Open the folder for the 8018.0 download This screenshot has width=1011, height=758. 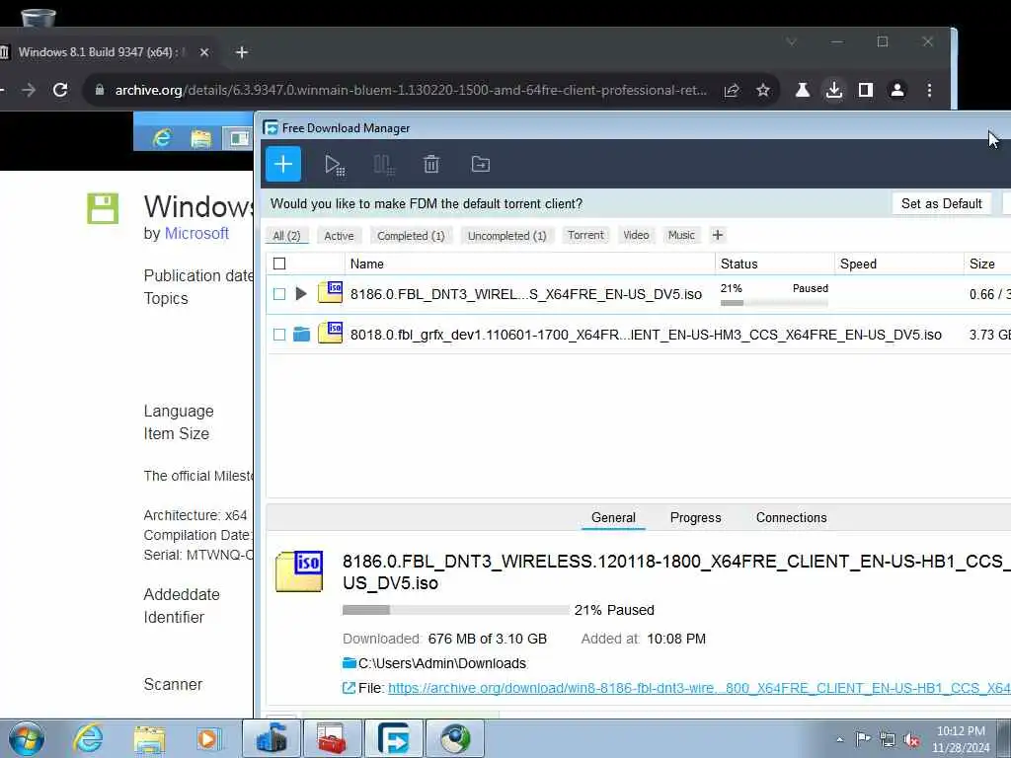301,334
